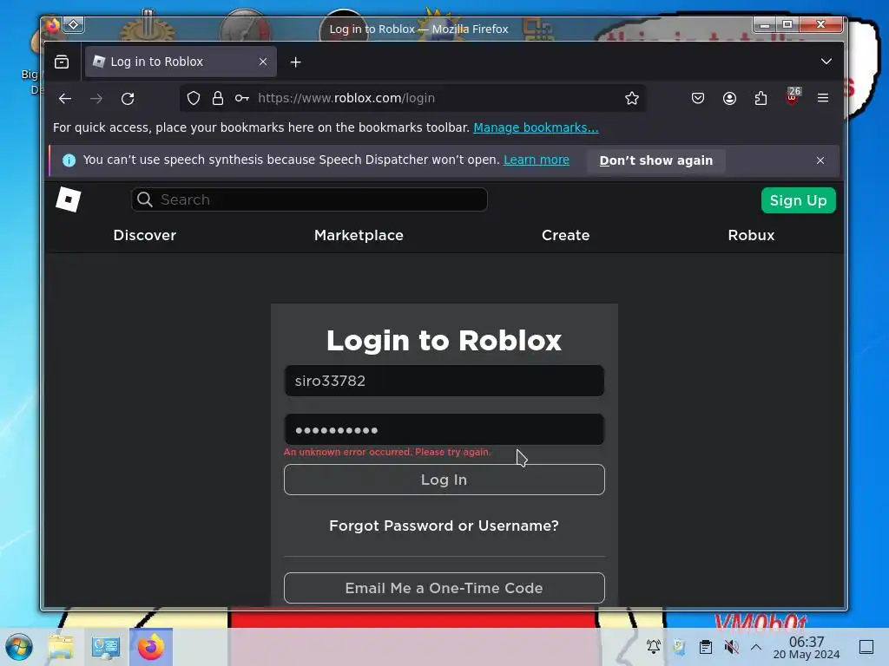Open the extensions puzzle icon

[x=761, y=99]
